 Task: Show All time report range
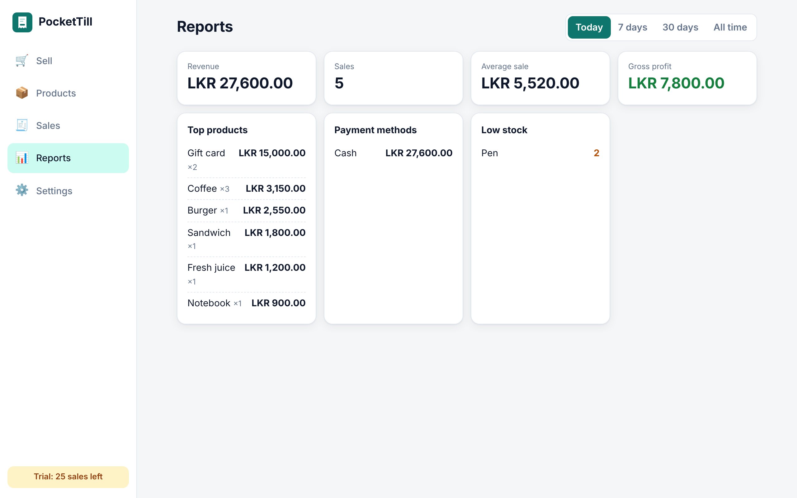pos(730,27)
